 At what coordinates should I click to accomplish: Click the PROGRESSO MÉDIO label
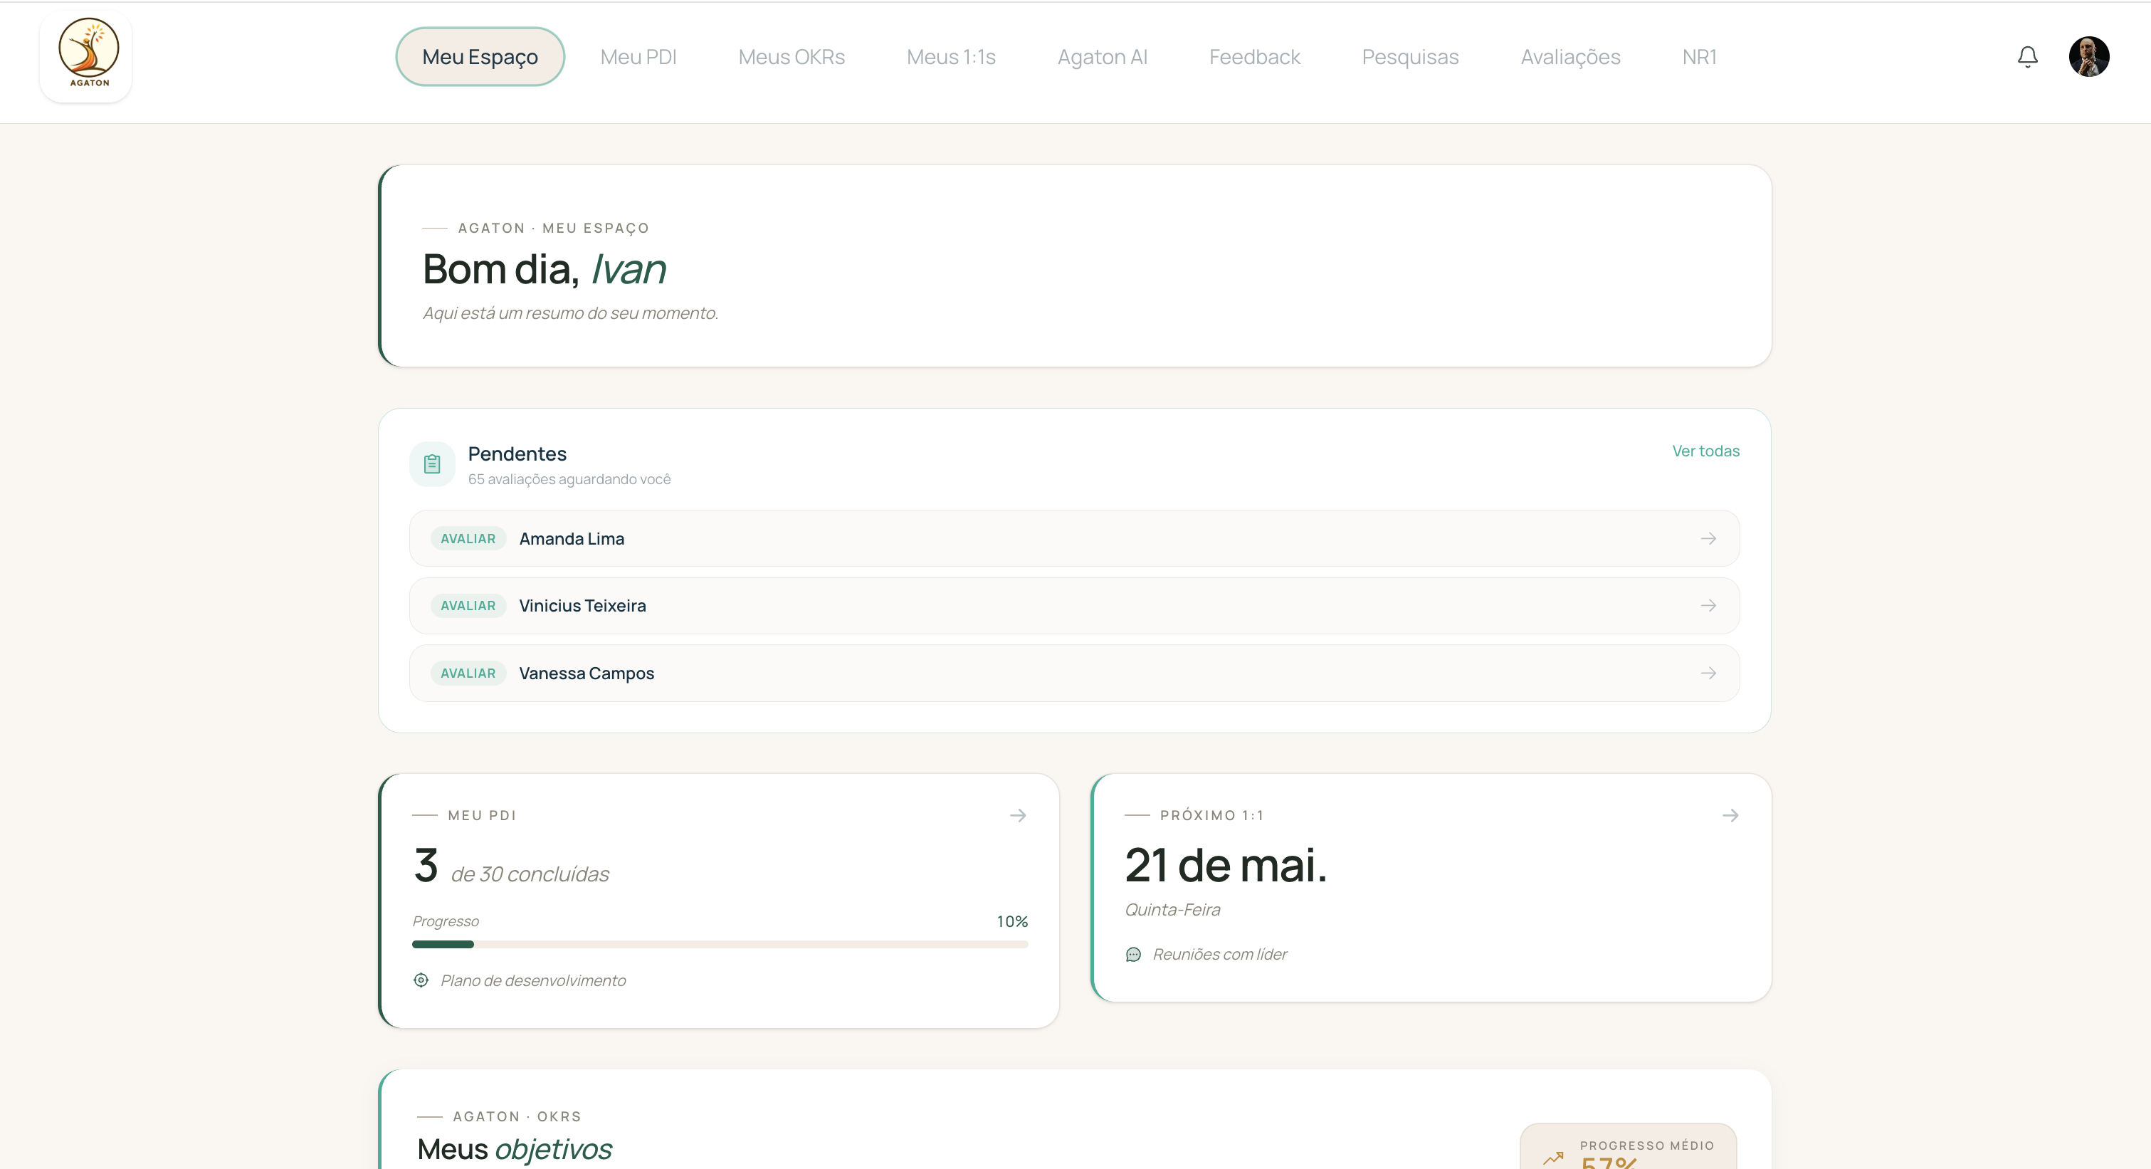pyautogui.click(x=1646, y=1146)
